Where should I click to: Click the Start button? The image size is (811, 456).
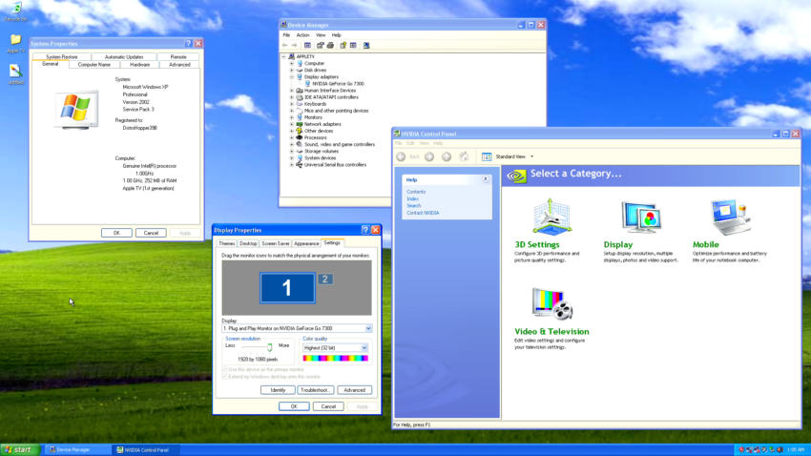pos(19,449)
